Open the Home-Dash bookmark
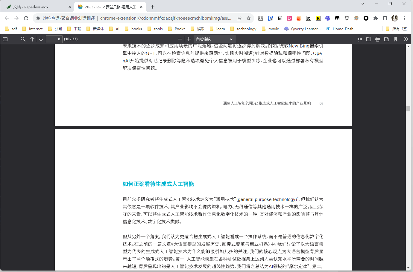413x272 pixels. point(340,29)
